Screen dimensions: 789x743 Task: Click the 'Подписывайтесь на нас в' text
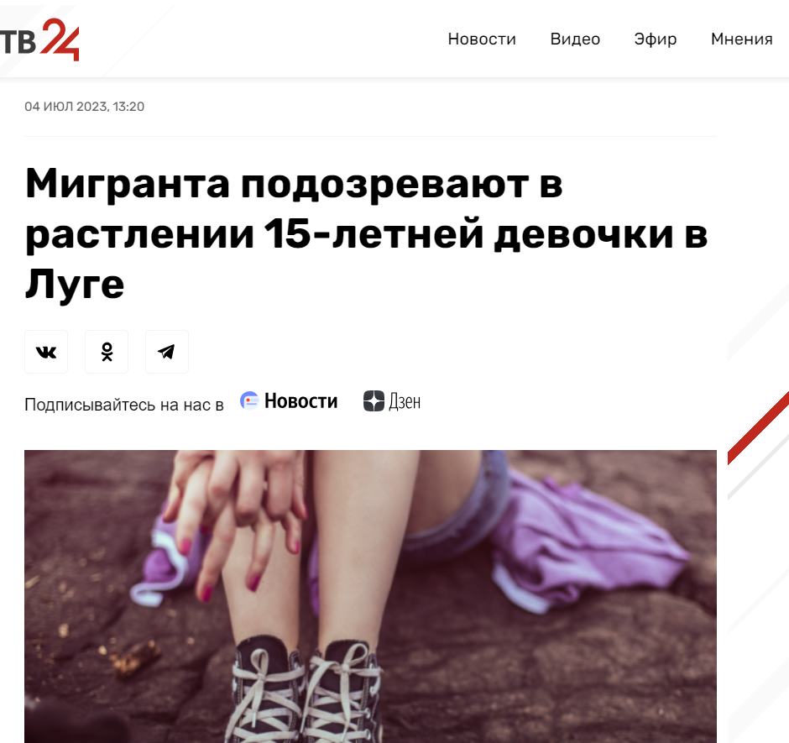tap(123, 405)
